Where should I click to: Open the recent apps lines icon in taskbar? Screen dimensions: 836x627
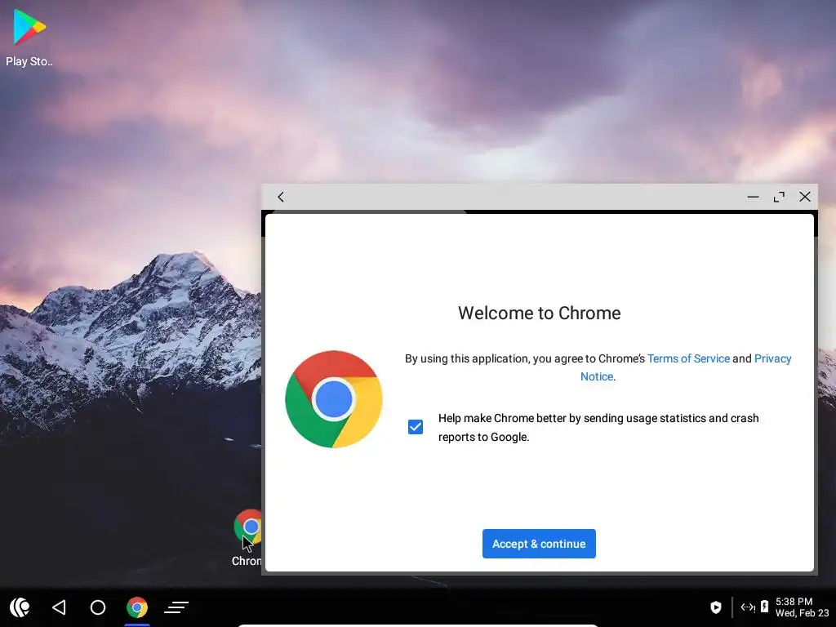pyautogui.click(x=176, y=607)
